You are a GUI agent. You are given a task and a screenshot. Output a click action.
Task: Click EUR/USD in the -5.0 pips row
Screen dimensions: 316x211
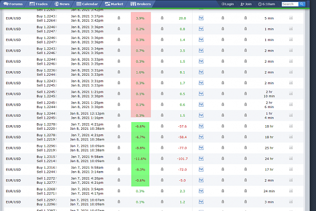tap(13, 180)
